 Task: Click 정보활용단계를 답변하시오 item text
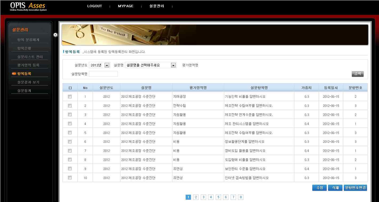tap(245, 142)
